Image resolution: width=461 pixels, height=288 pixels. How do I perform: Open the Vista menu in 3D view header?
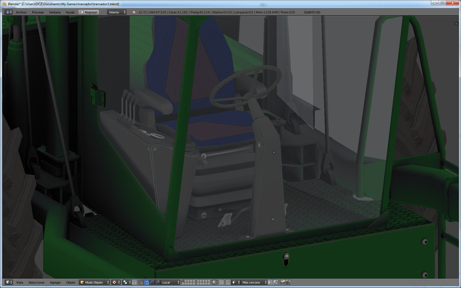(20, 282)
